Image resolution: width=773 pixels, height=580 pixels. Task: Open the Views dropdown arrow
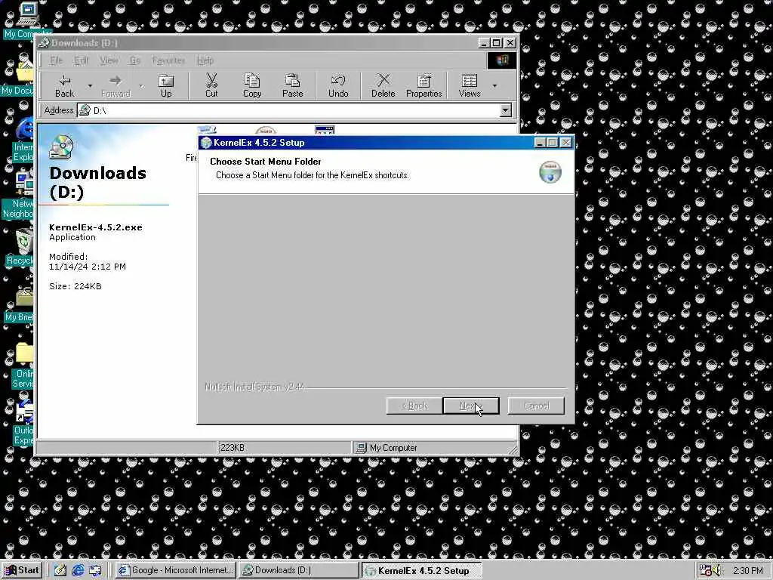tap(494, 86)
